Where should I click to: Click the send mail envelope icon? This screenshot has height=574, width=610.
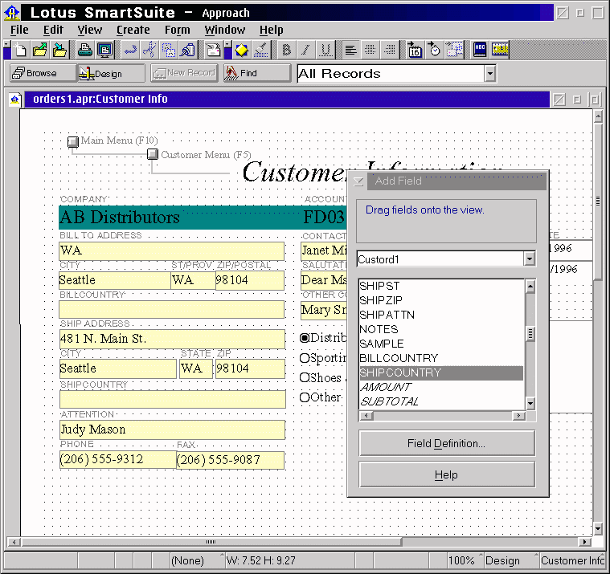[212, 50]
